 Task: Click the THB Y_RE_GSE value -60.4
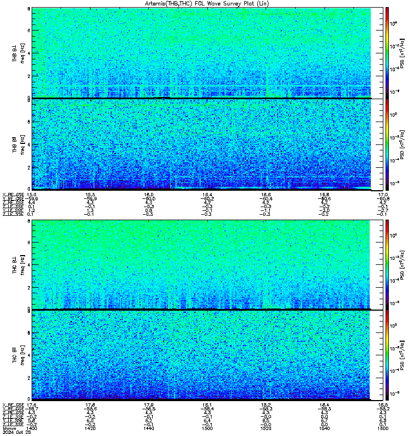(266, 198)
